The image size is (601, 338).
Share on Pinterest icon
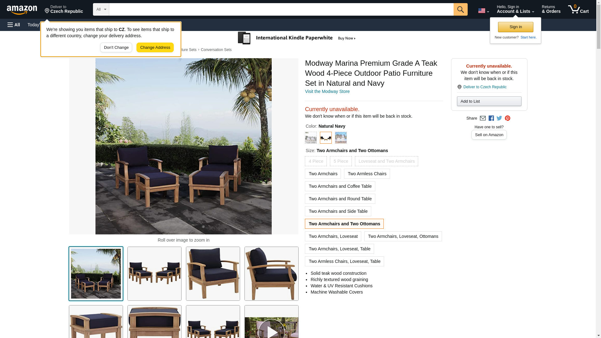click(x=507, y=118)
